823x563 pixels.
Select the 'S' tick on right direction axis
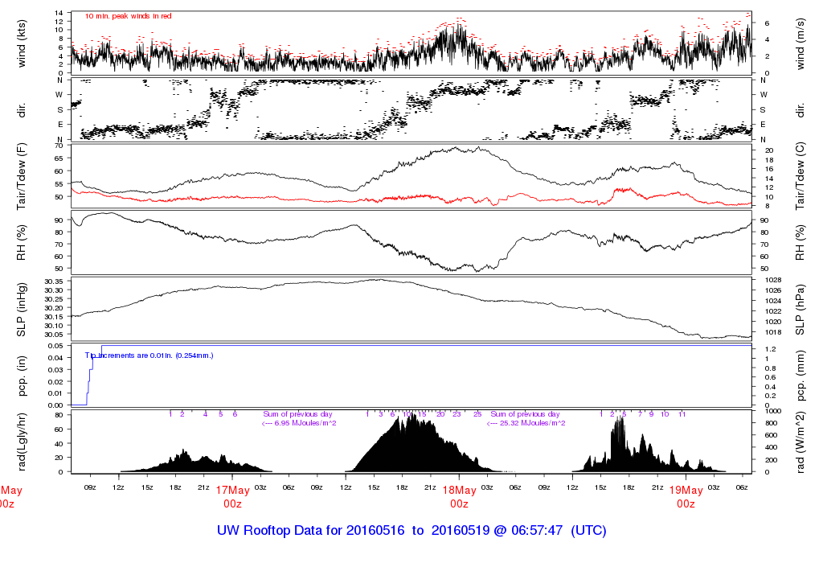(763, 109)
